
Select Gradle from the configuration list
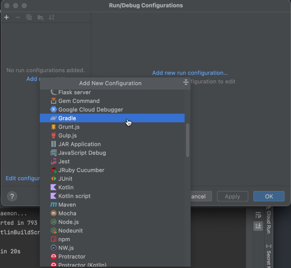click(67, 118)
